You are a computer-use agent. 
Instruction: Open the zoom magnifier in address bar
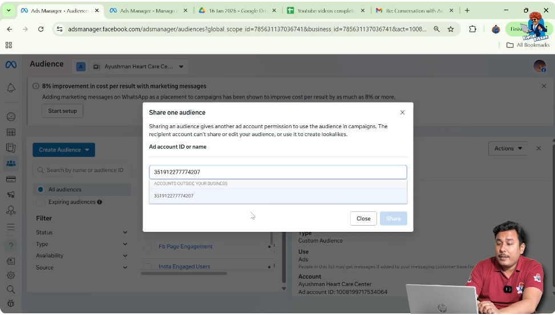(x=436, y=30)
